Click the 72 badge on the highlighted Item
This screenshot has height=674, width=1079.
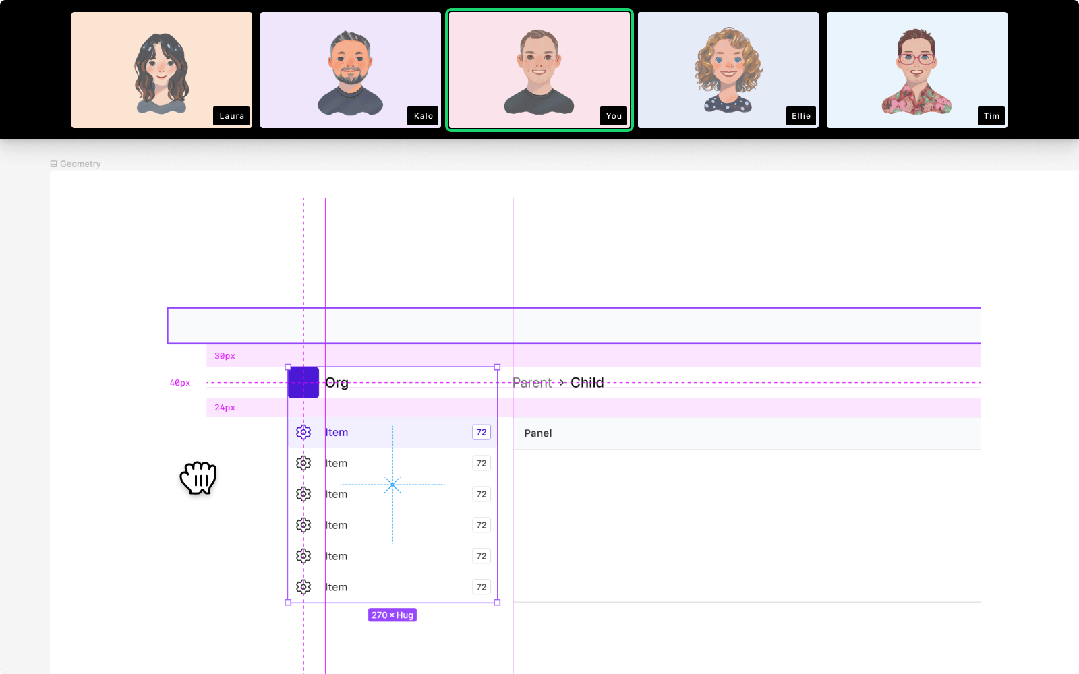click(482, 433)
